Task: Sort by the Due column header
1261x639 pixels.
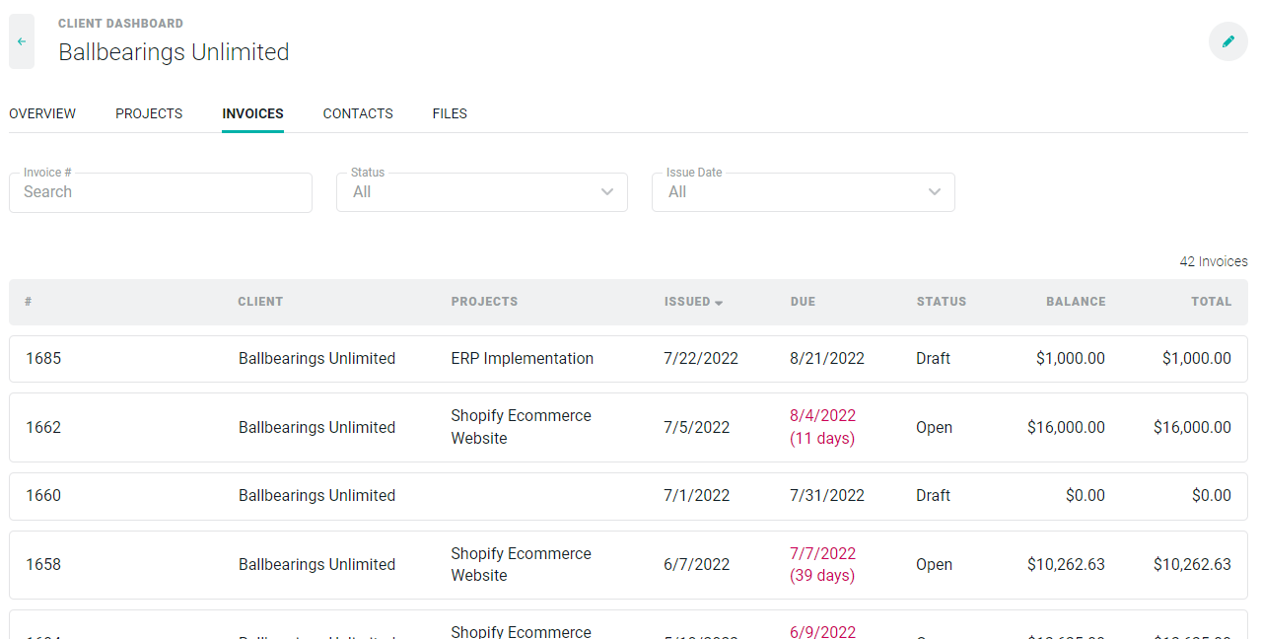Action: point(803,302)
